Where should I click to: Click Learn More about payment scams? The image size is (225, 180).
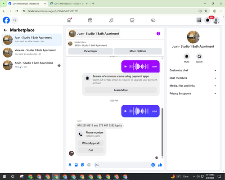tap(121, 90)
